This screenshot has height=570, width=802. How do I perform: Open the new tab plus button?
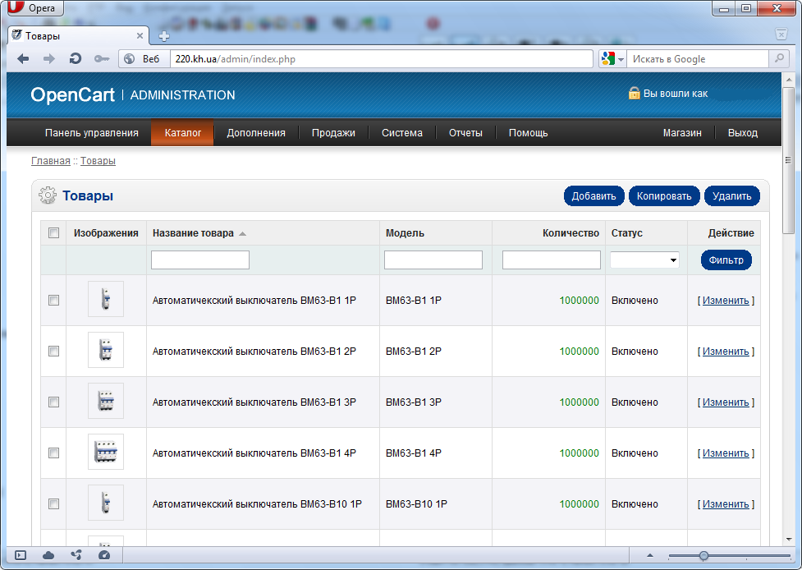point(164,36)
